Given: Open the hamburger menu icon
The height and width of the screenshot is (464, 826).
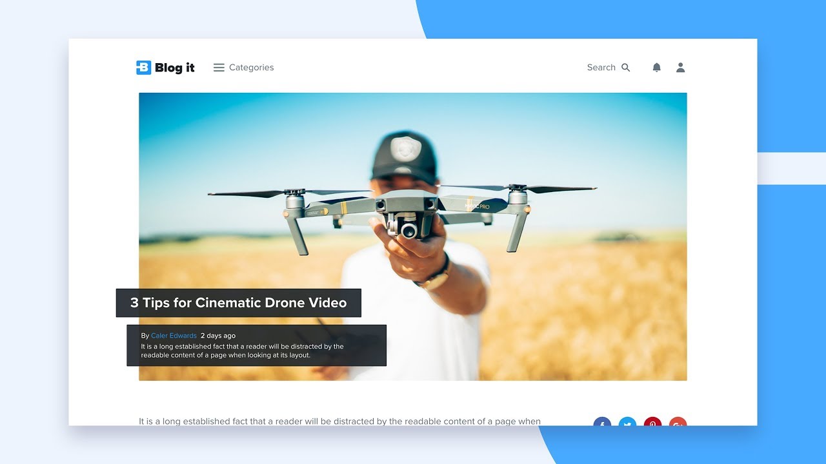Looking at the screenshot, I should [219, 68].
